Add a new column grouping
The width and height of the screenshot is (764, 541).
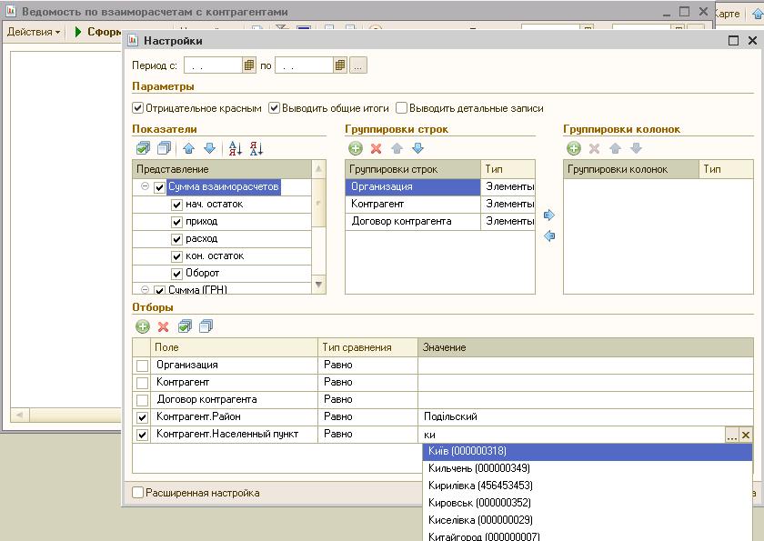pyautogui.click(x=574, y=148)
